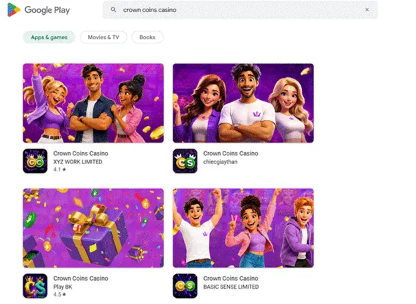Open Crown Coins Casino title above XYZ WORK LIMITED

point(81,153)
